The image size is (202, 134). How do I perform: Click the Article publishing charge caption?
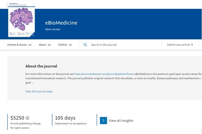(26, 123)
